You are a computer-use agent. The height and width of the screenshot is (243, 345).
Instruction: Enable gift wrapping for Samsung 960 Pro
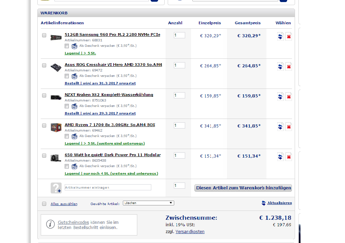pos(67,46)
